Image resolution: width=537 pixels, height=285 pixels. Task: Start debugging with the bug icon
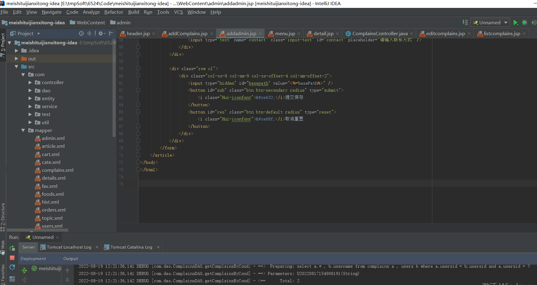click(x=525, y=22)
